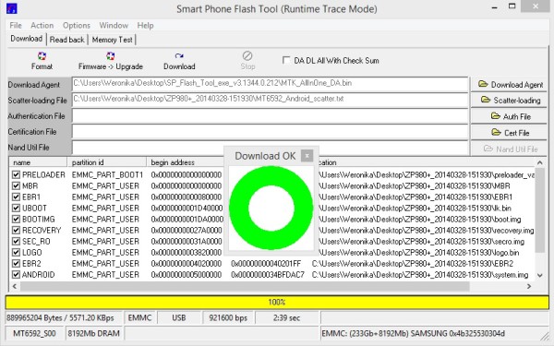Viewport: 554px width, 346px height.
Task: Uncheck the RECOVERY partition checkbox
Action: 16,230
